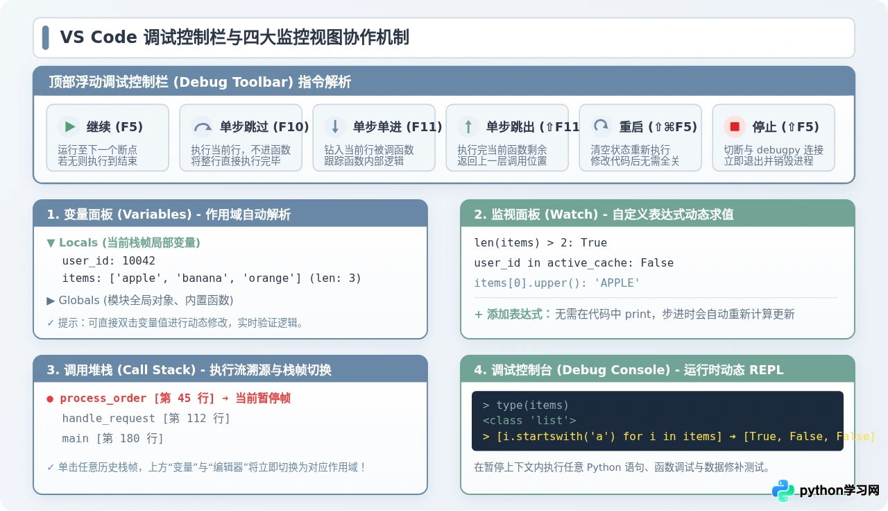Click the Step Over curved arrow icon

pyautogui.click(x=203, y=127)
